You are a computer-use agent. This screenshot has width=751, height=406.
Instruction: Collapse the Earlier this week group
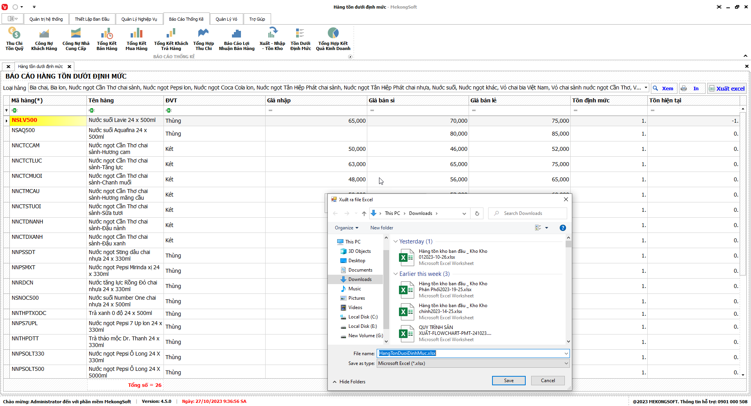click(395, 274)
